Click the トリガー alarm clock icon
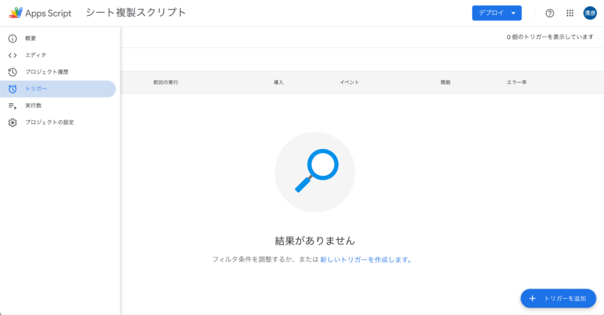The height and width of the screenshot is (315, 604). coord(13,89)
